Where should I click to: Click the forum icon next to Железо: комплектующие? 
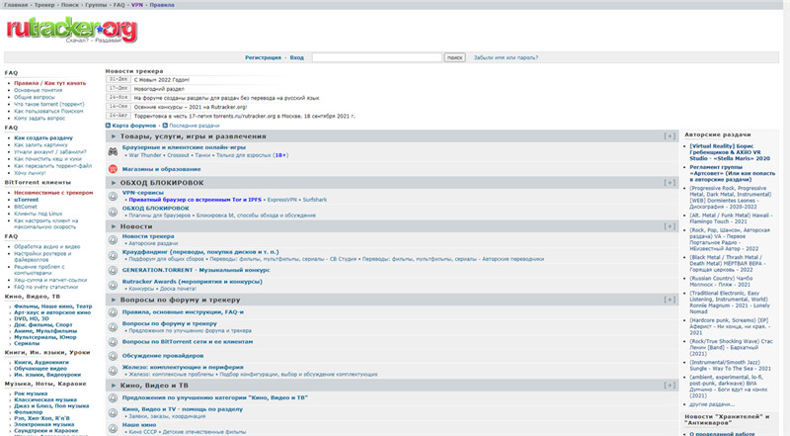114,371
